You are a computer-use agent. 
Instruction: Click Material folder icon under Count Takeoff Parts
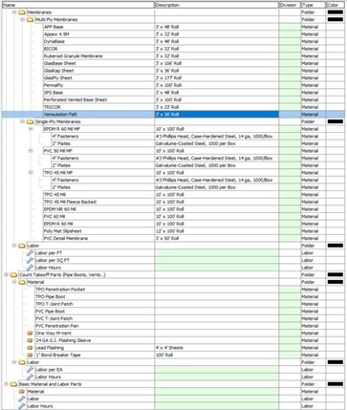[22, 282]
